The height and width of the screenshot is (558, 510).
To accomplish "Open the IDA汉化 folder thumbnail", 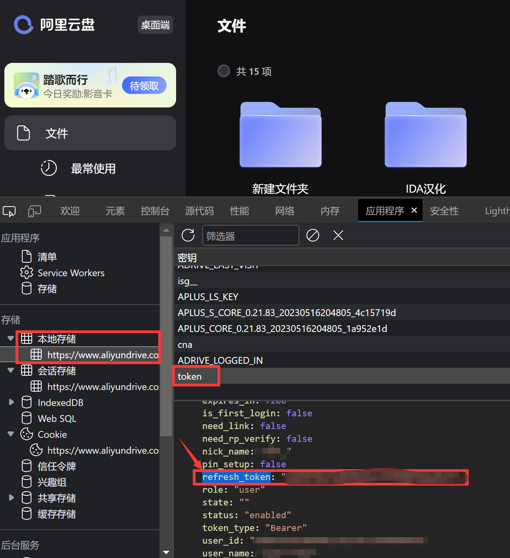I will coord(425,135).
